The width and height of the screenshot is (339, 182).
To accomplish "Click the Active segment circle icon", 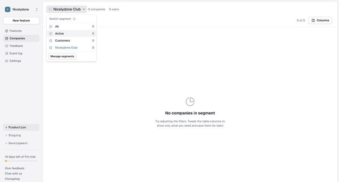I will click(x=50, y=33).
